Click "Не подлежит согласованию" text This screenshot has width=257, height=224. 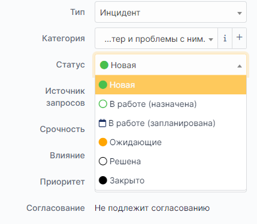coord(152,208)
